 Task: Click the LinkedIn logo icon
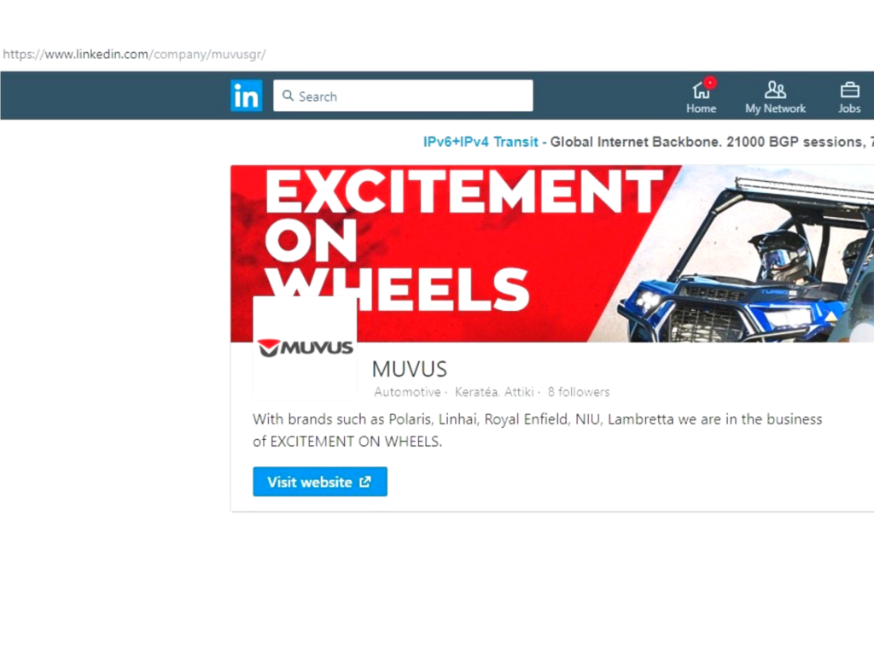[247, 96]
